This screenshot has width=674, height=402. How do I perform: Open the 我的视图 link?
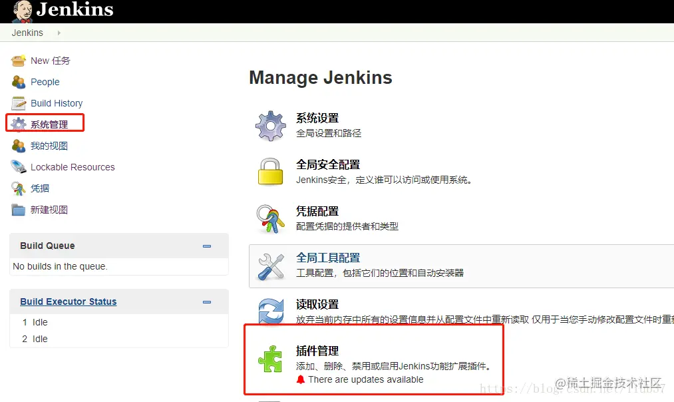coord(49,146)
